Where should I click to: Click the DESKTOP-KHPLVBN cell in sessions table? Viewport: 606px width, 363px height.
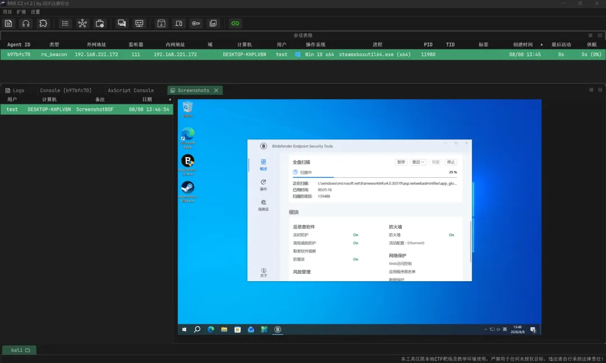tap(244, 54)
